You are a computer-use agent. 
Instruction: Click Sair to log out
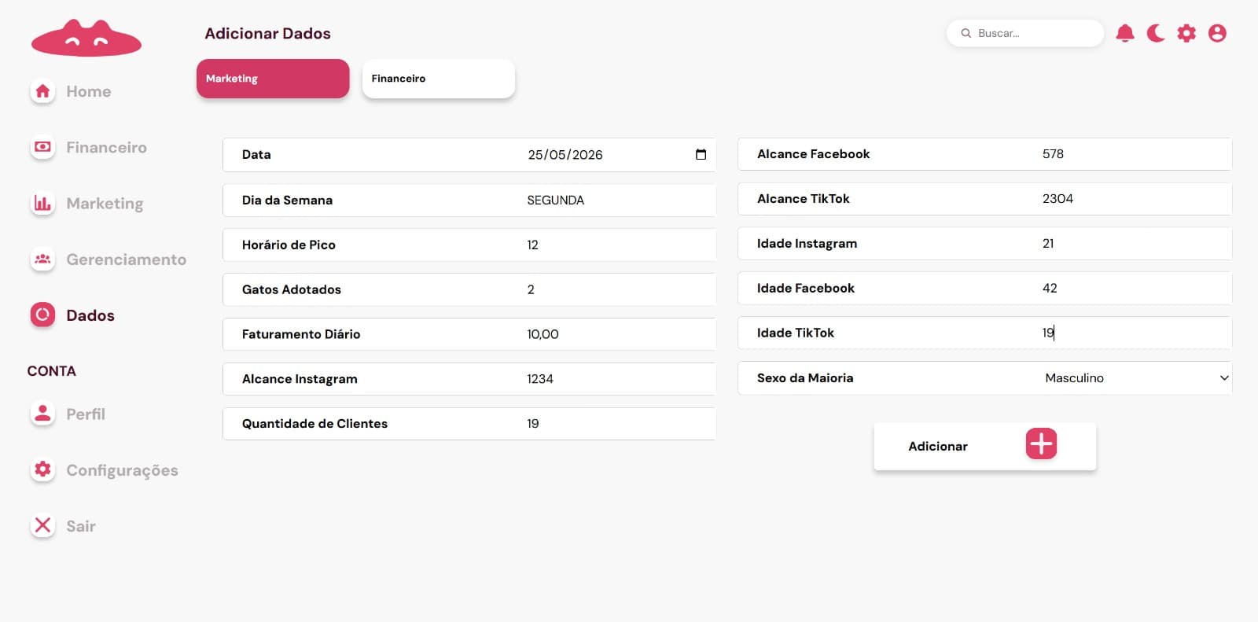(81, 525)
